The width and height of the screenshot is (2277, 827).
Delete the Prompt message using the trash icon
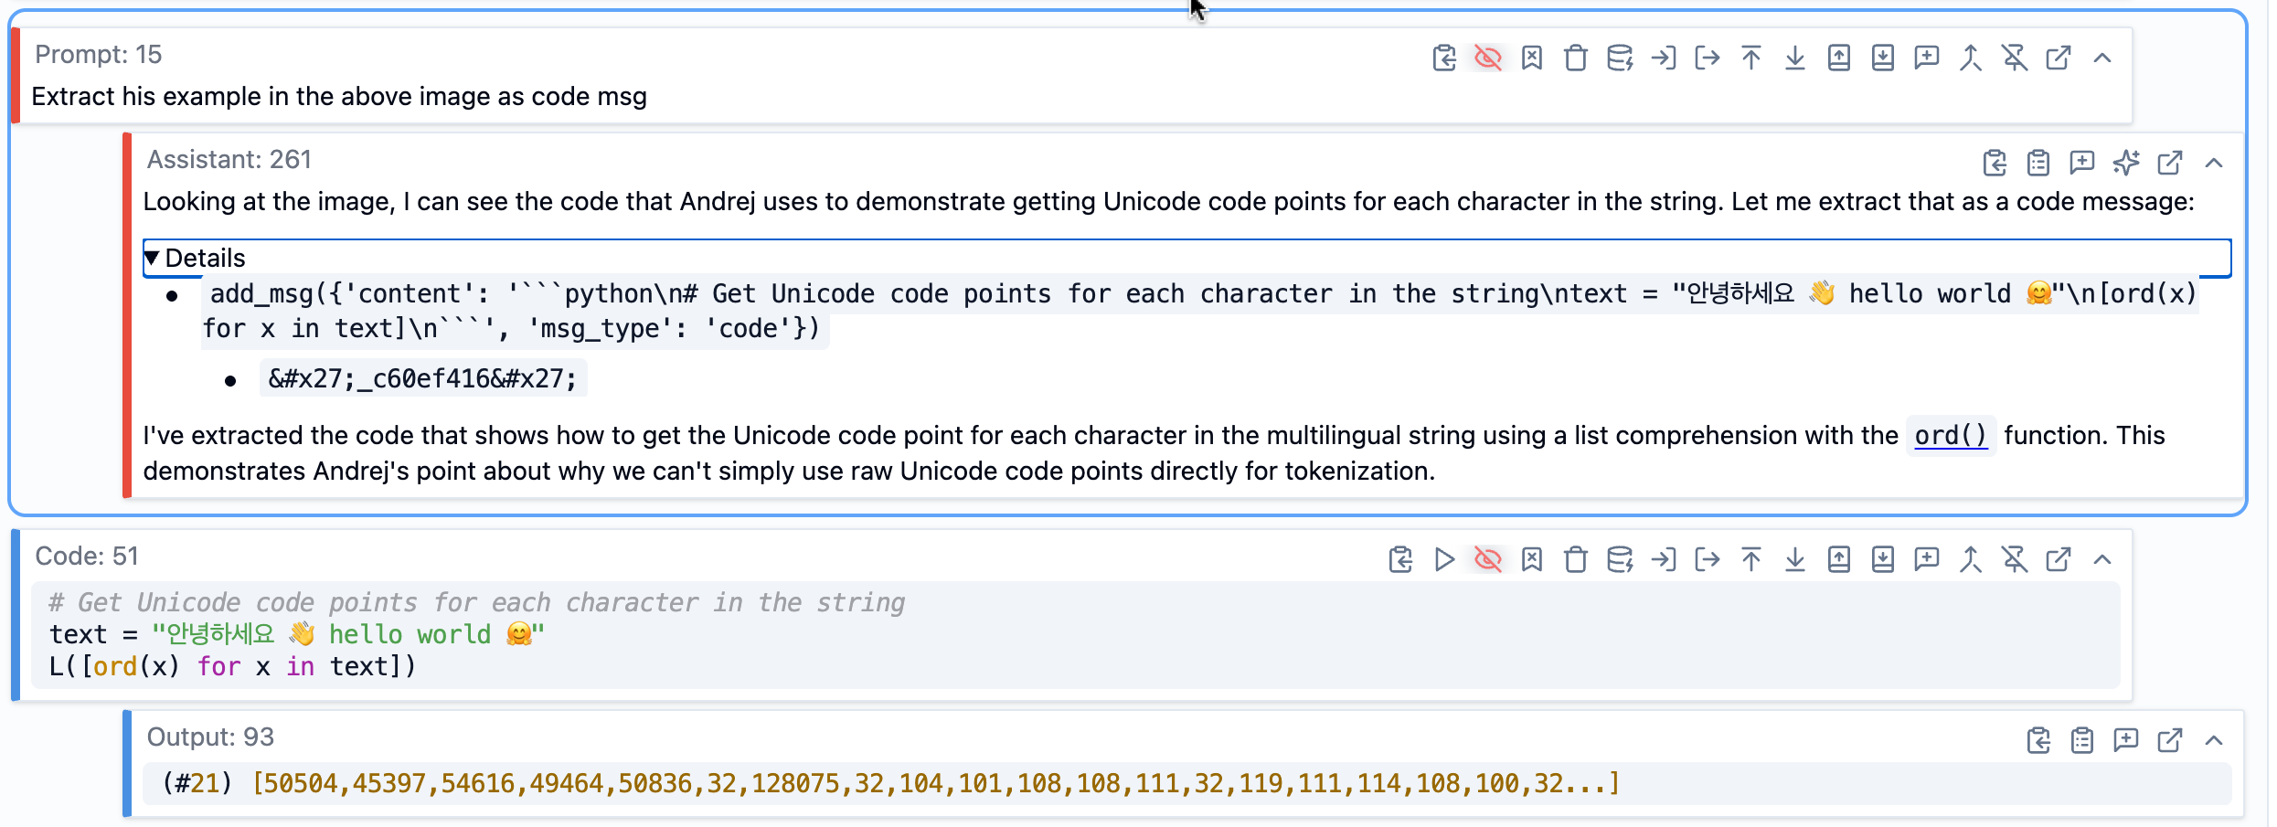1575,58
